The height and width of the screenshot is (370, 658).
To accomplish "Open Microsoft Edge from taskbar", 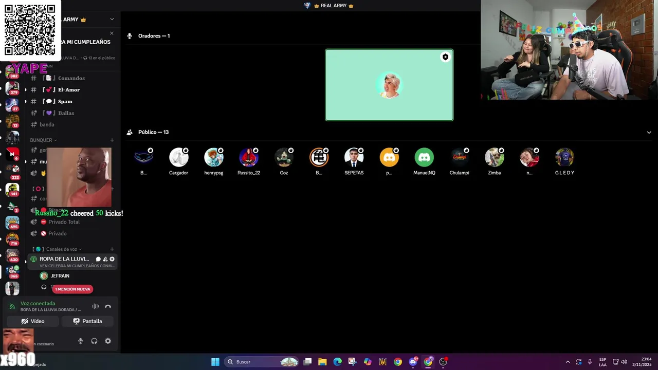I will click(x=337, y=362).
